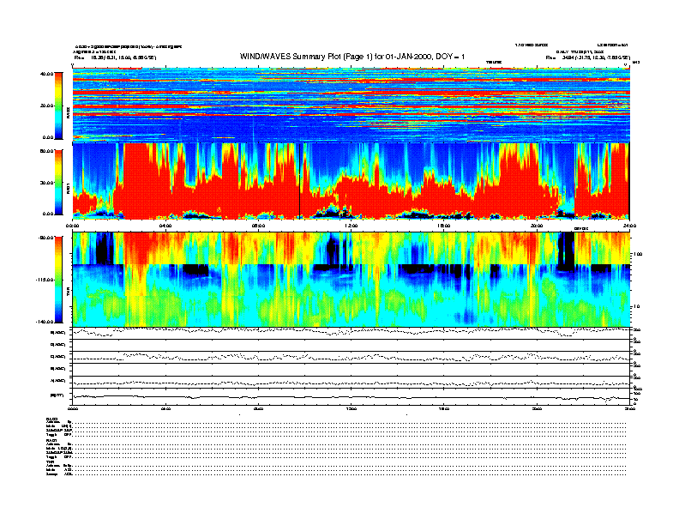This screenshot has height=525, width=679.
Task: Click the black vertical line in RAD1 spectrogram
Action: pos(300,182)
